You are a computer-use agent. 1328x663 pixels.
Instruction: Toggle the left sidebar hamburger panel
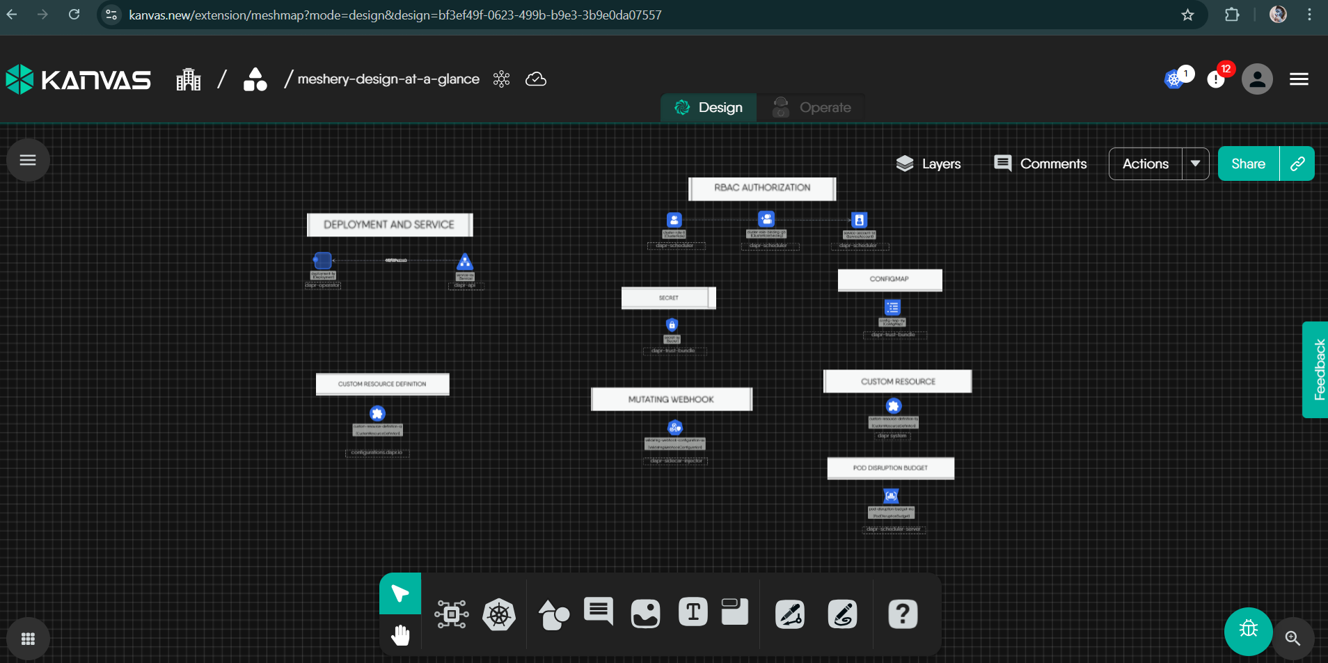pyautogui.click(x=28, y=161)
